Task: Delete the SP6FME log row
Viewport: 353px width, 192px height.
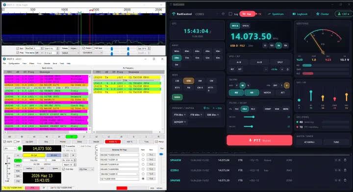Action: [x=345, y=180]
